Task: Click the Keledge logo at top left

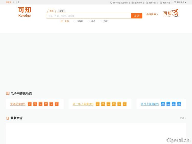Action: tap(25, 12)
